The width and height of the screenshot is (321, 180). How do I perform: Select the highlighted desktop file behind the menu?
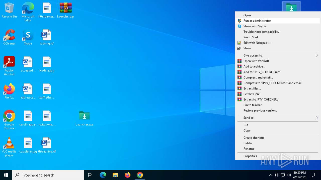291,6
